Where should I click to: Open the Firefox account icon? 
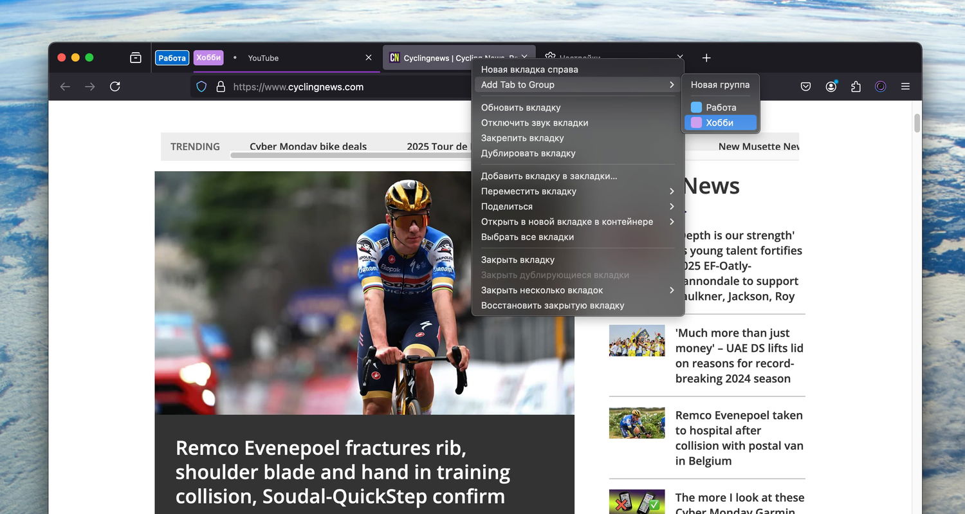pos(831,86)
